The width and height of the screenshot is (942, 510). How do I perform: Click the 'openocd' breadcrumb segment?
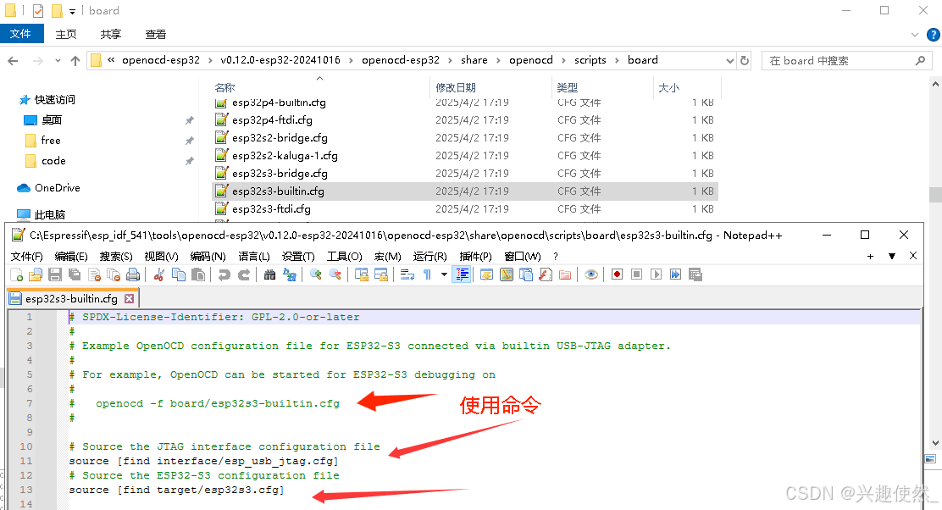tap(531, 60)
